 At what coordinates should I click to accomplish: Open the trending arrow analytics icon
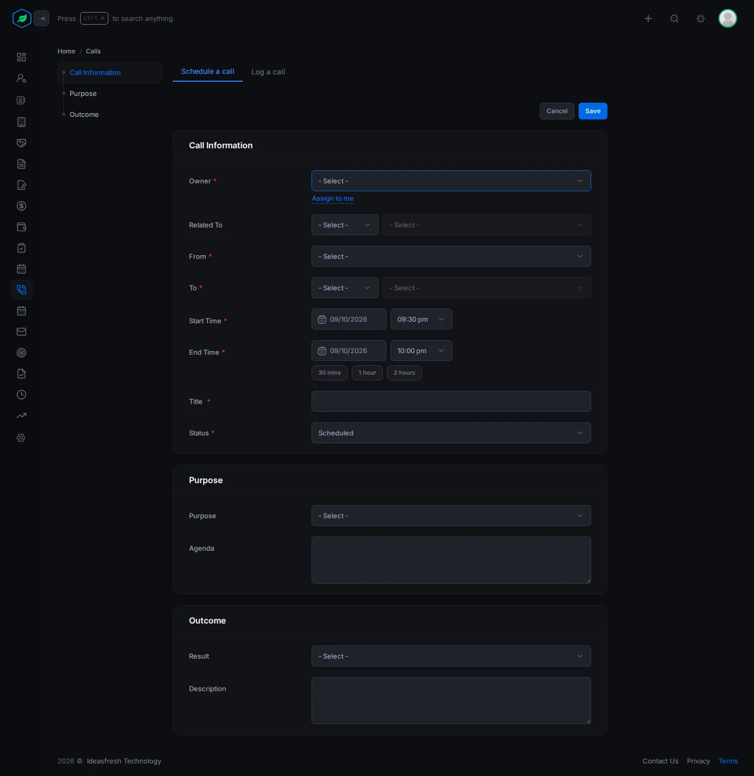tap(21, 416)
